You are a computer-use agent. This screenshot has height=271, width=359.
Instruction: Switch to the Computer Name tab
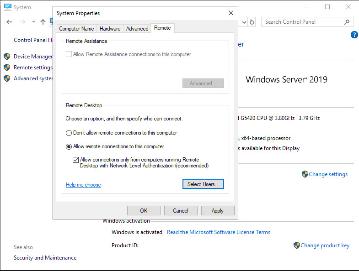pos(76,29)
